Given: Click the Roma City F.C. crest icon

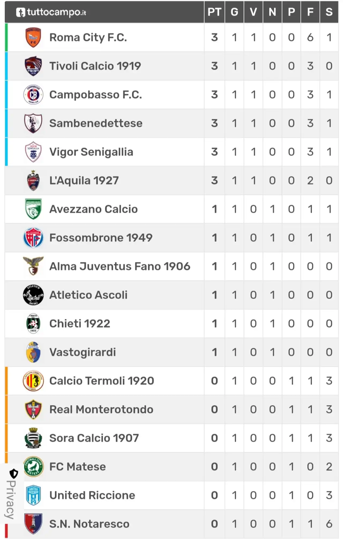Looking at the screenshot, I should [33, 37].
